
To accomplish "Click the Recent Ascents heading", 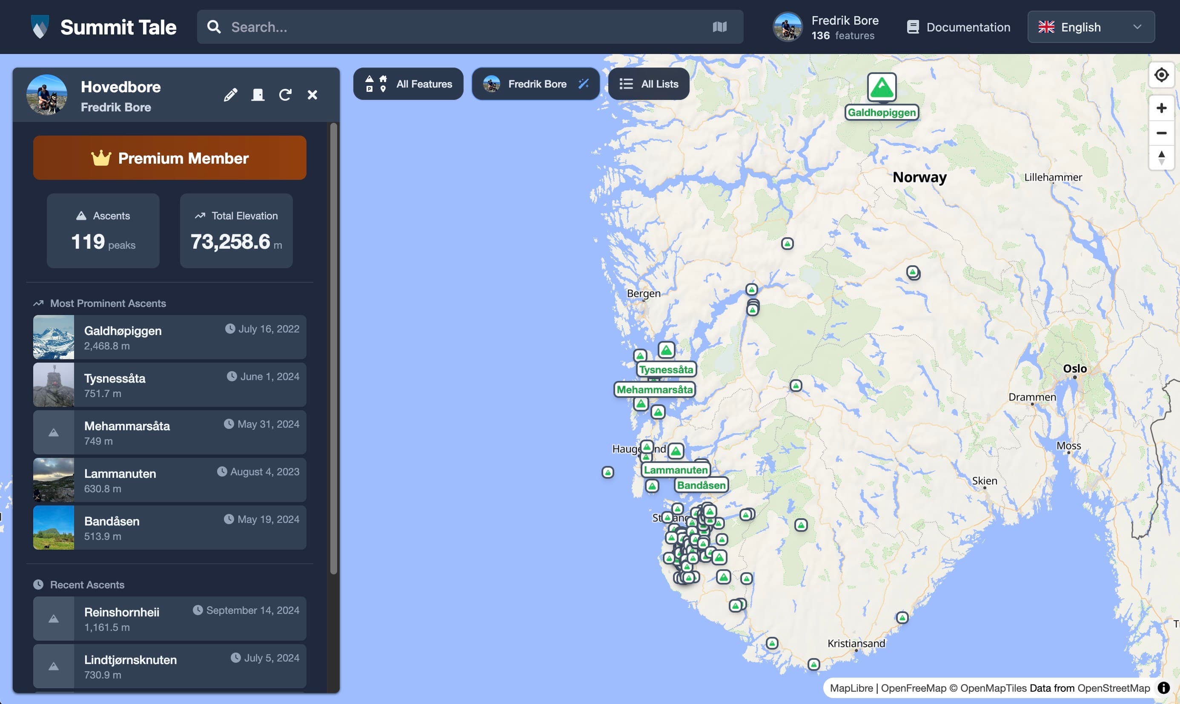I will (87, 585).
